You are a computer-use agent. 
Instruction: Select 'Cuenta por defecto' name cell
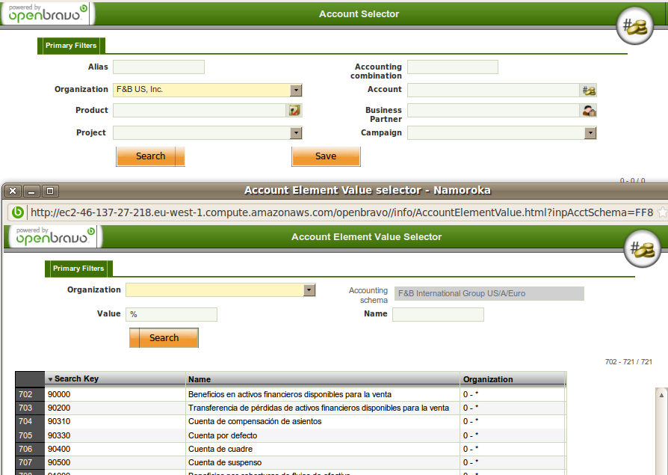point(323,435)
